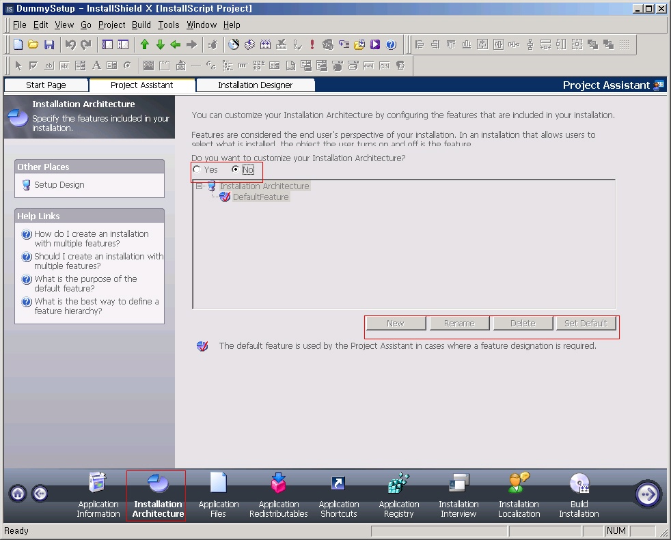This screenshot has height=540, width=671.
Task: Open the Window menu
Action: (202, 25)
